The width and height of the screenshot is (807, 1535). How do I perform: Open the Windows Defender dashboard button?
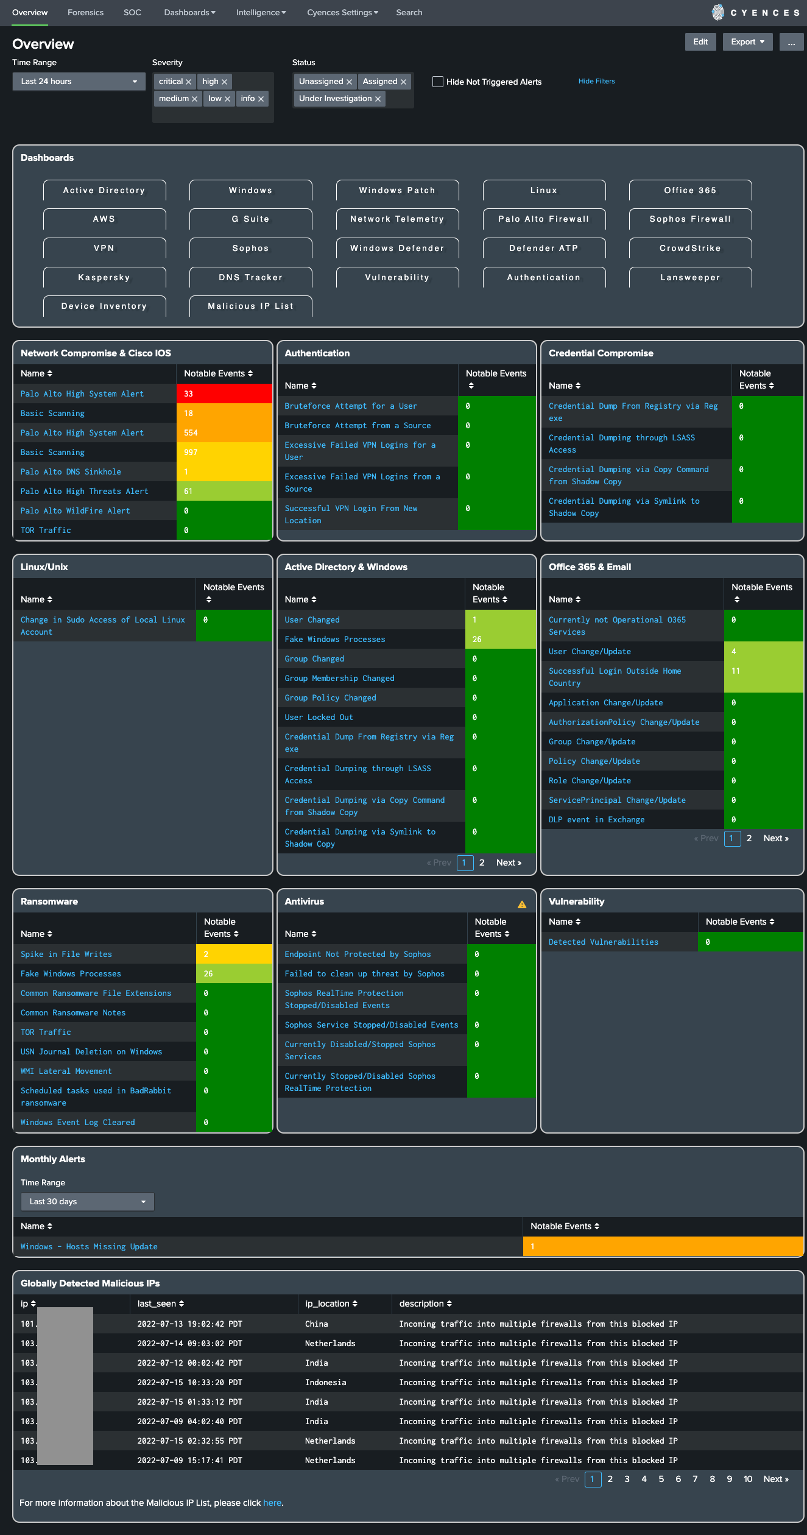pyautogui.click(x=398, y=248)
